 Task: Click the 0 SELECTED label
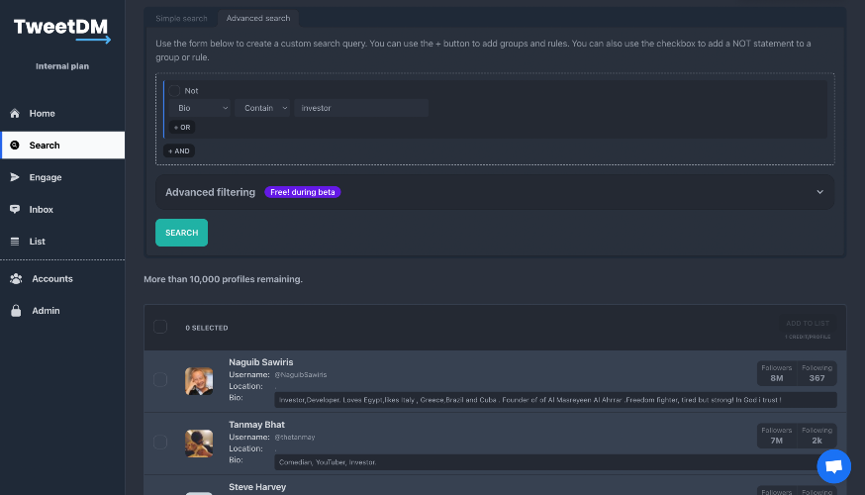click(x=207, y=328)
